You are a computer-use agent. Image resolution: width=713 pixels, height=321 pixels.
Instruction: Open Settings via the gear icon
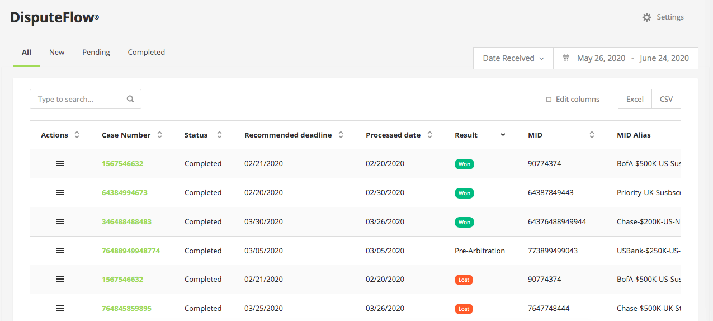pos(647,17)
